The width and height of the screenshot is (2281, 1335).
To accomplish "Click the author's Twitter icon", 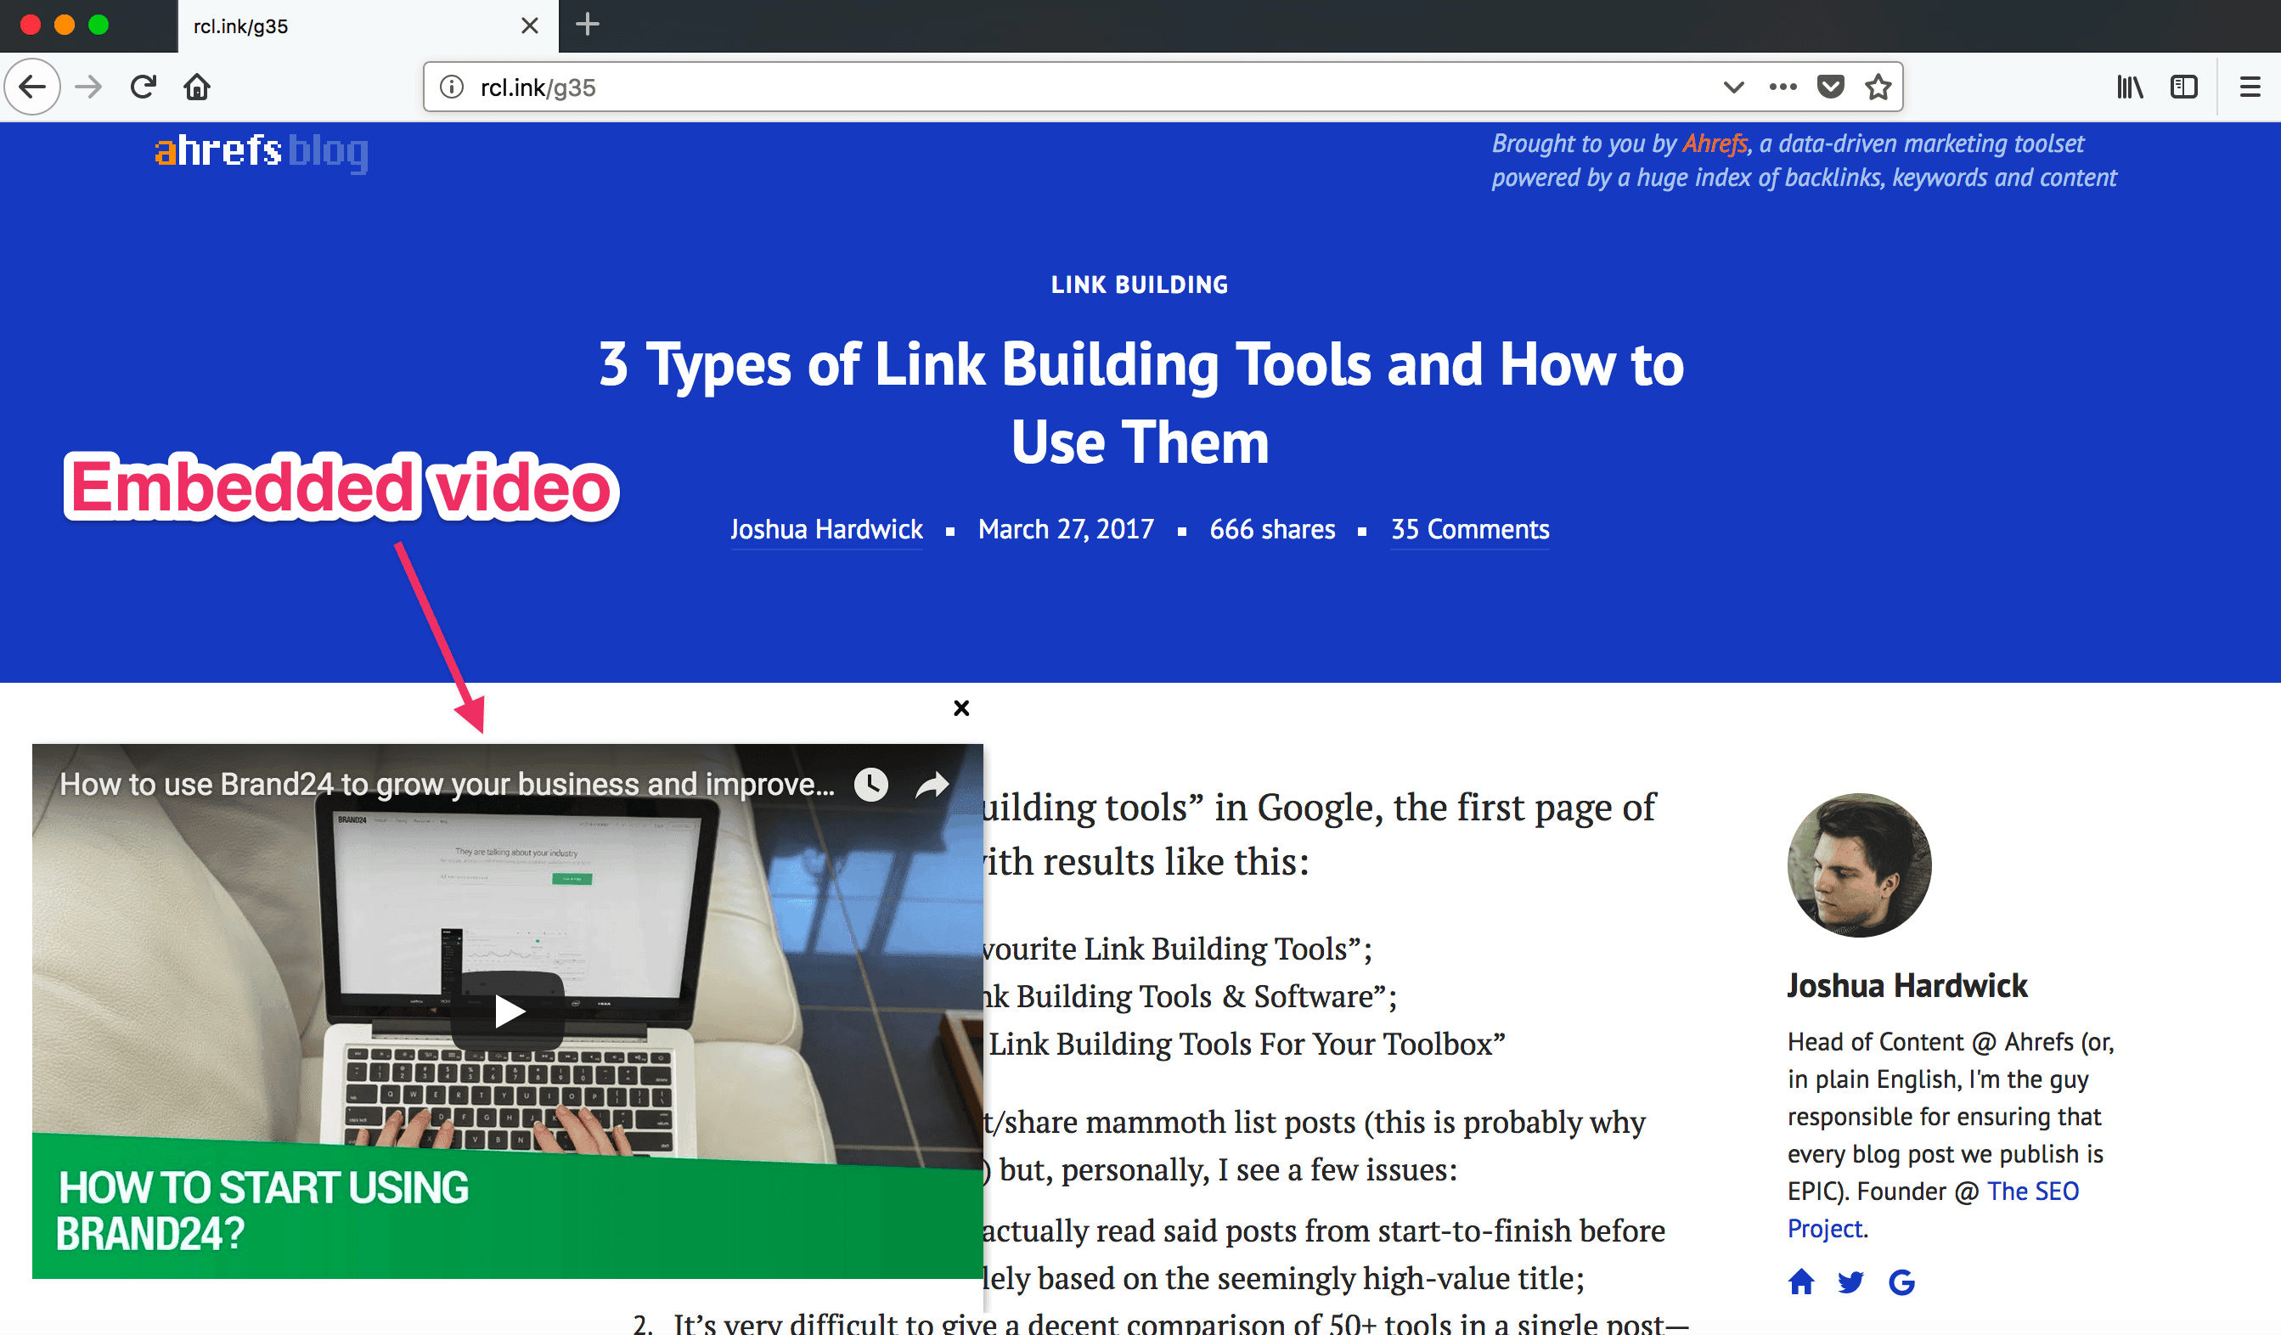I will click(1850, 1281).
